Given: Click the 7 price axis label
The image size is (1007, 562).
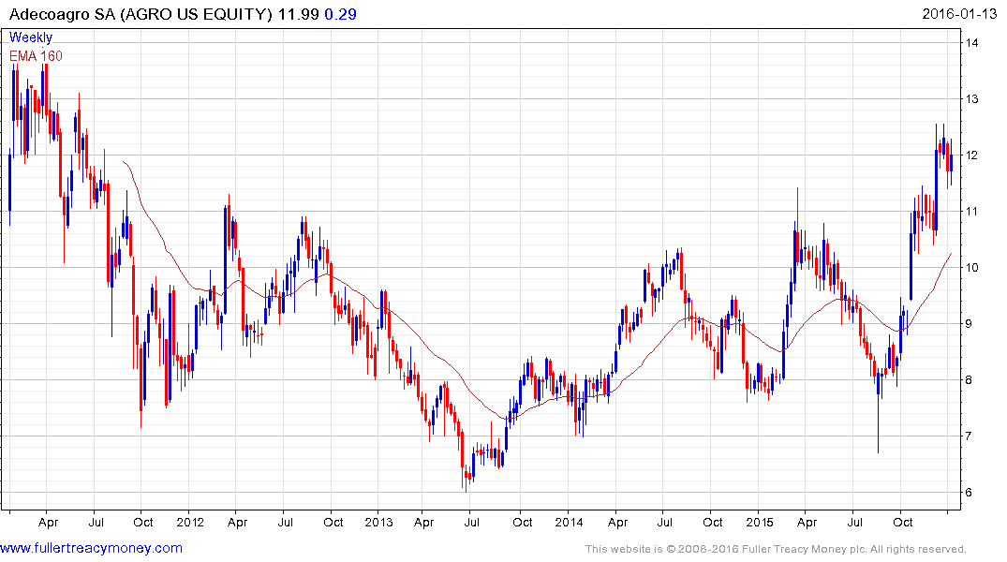Looking at the screenshot, I should click(971, 436).
